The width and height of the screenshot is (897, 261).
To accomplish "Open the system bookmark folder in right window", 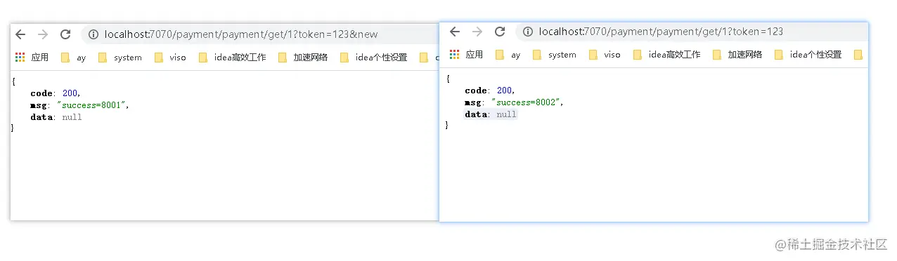I will pos(554,55).
